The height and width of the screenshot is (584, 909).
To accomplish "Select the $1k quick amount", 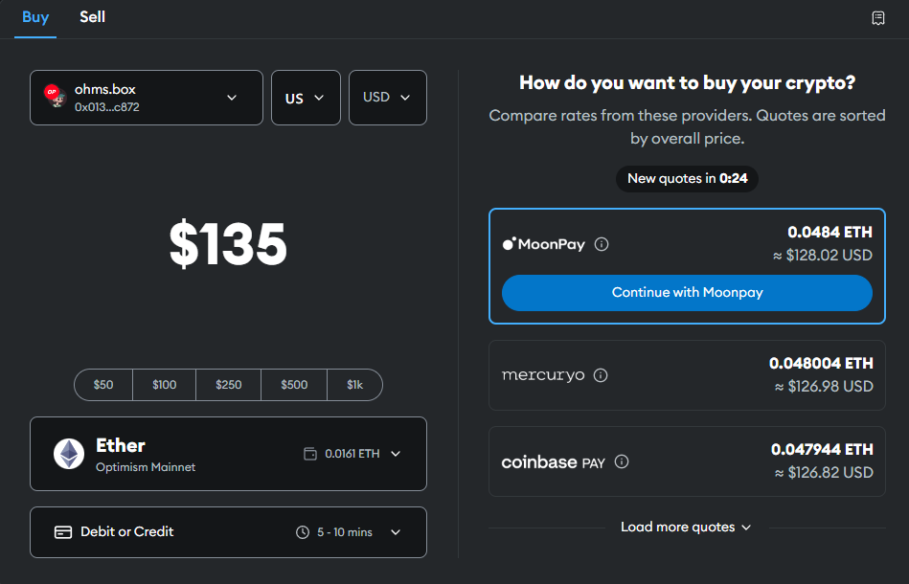I will (x=354, y=385).
